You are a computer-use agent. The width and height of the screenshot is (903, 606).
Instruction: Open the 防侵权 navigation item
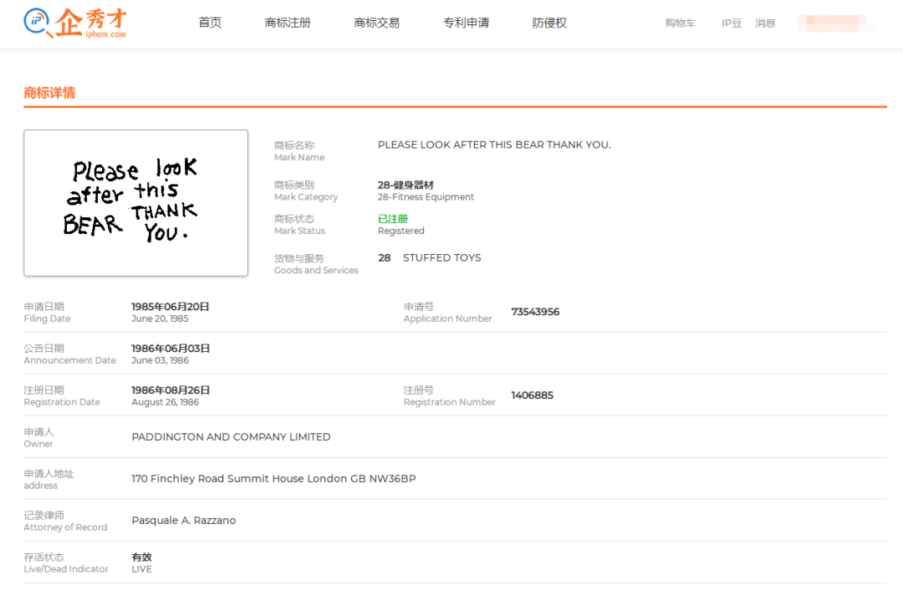click(549, 23)
